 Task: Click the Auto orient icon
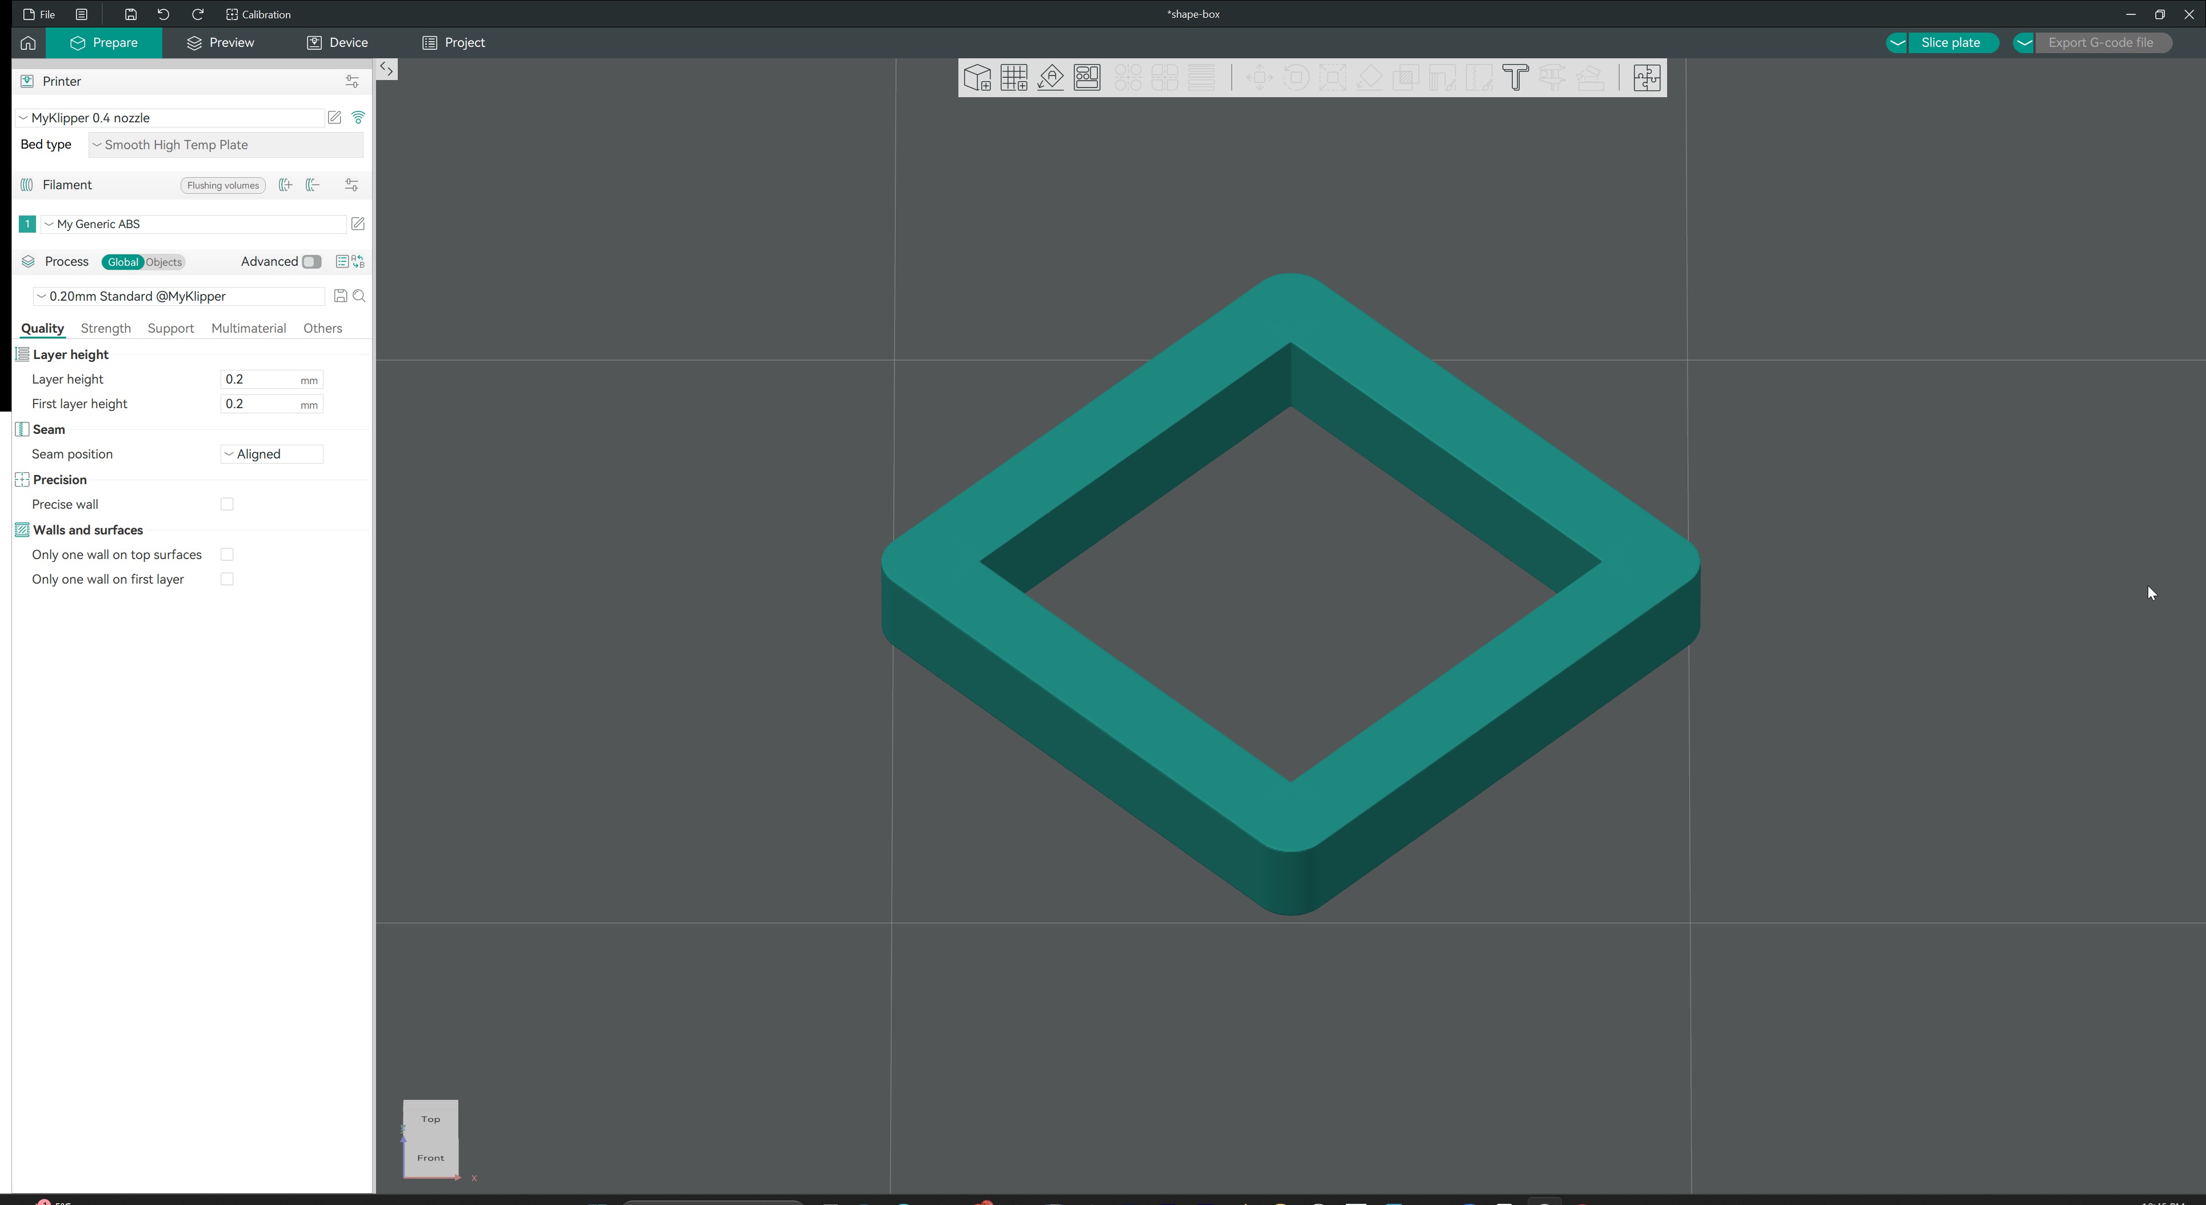pyautogui.click(x=1051, y=78)
